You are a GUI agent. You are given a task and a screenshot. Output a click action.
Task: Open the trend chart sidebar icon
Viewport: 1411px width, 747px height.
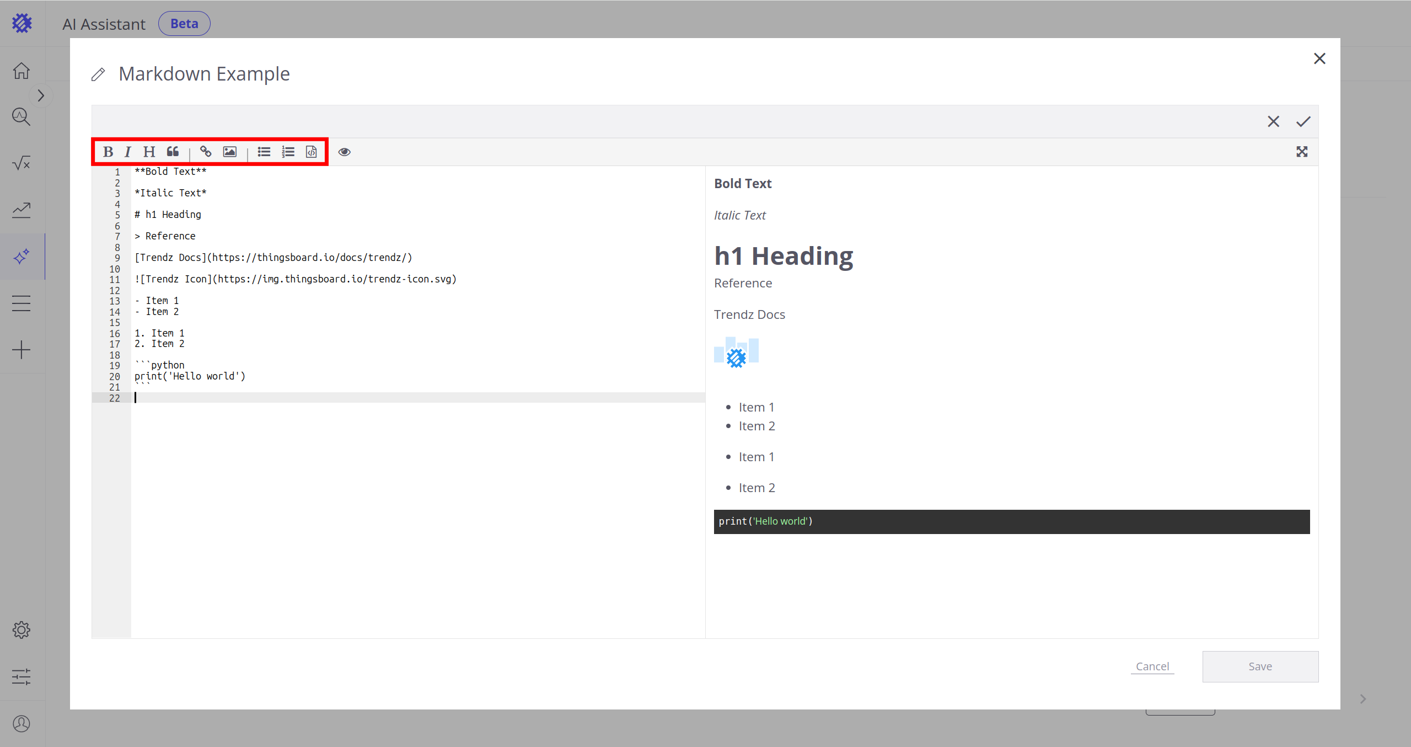click(x=22, y=210)
